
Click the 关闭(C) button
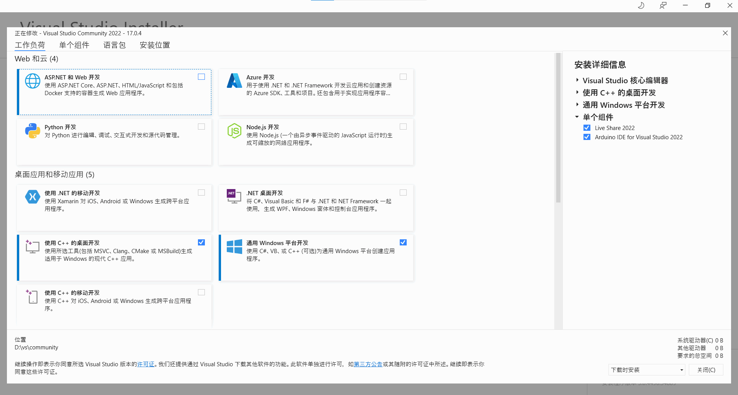(706, 370)
